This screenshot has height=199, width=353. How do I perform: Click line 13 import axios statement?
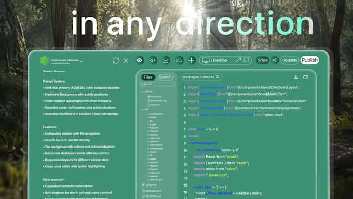pos(215,169)
